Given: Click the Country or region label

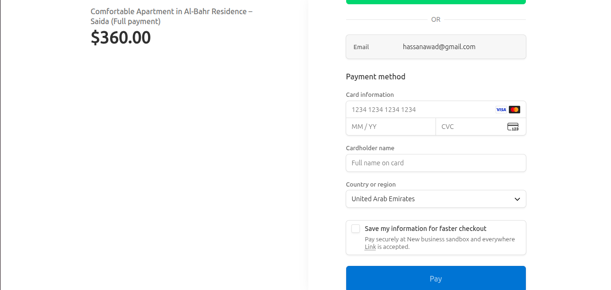Looking at the screenshot, I should pyautogui.click(x=371, y=184).
